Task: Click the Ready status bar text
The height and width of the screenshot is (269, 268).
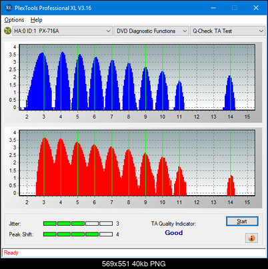Action: (11, 253)
